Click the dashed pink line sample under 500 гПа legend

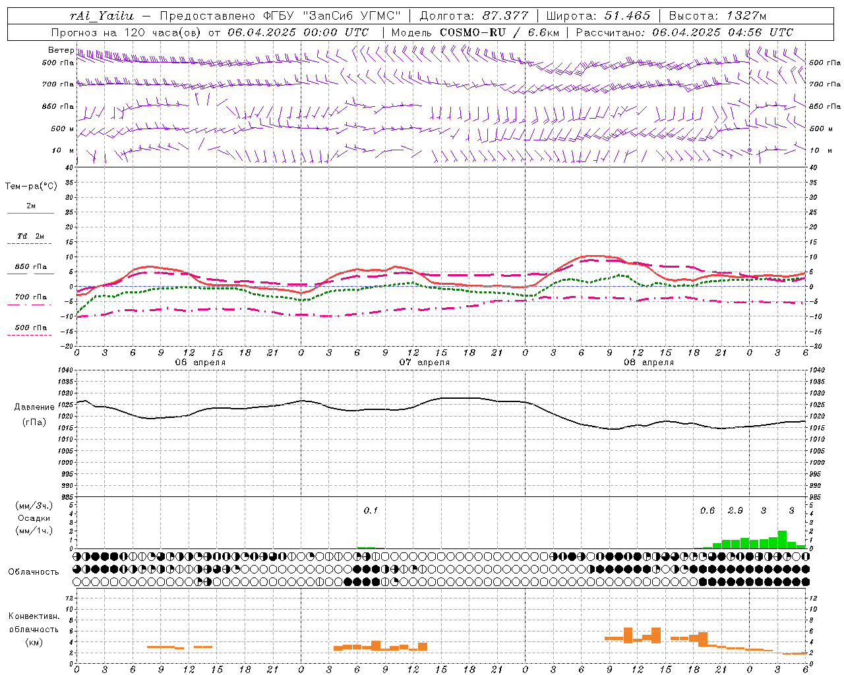tap(30, 336)
